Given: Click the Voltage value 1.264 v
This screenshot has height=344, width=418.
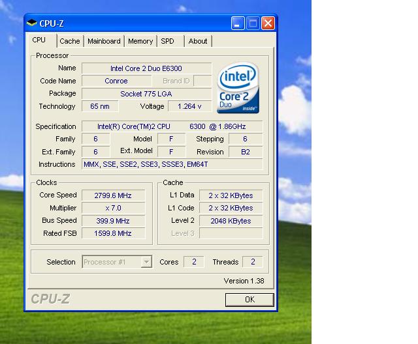Looking at the screenshot, I should 189,106.
